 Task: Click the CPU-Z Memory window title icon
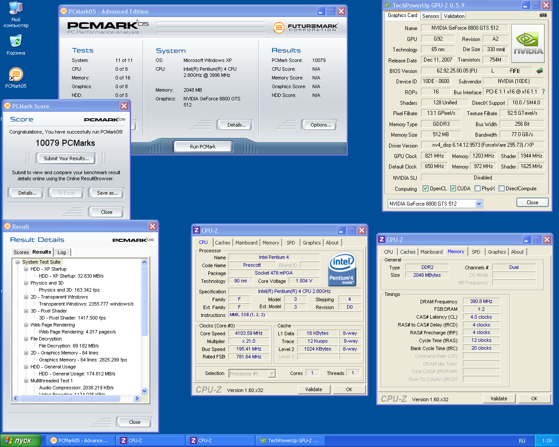tap(382, 240)
